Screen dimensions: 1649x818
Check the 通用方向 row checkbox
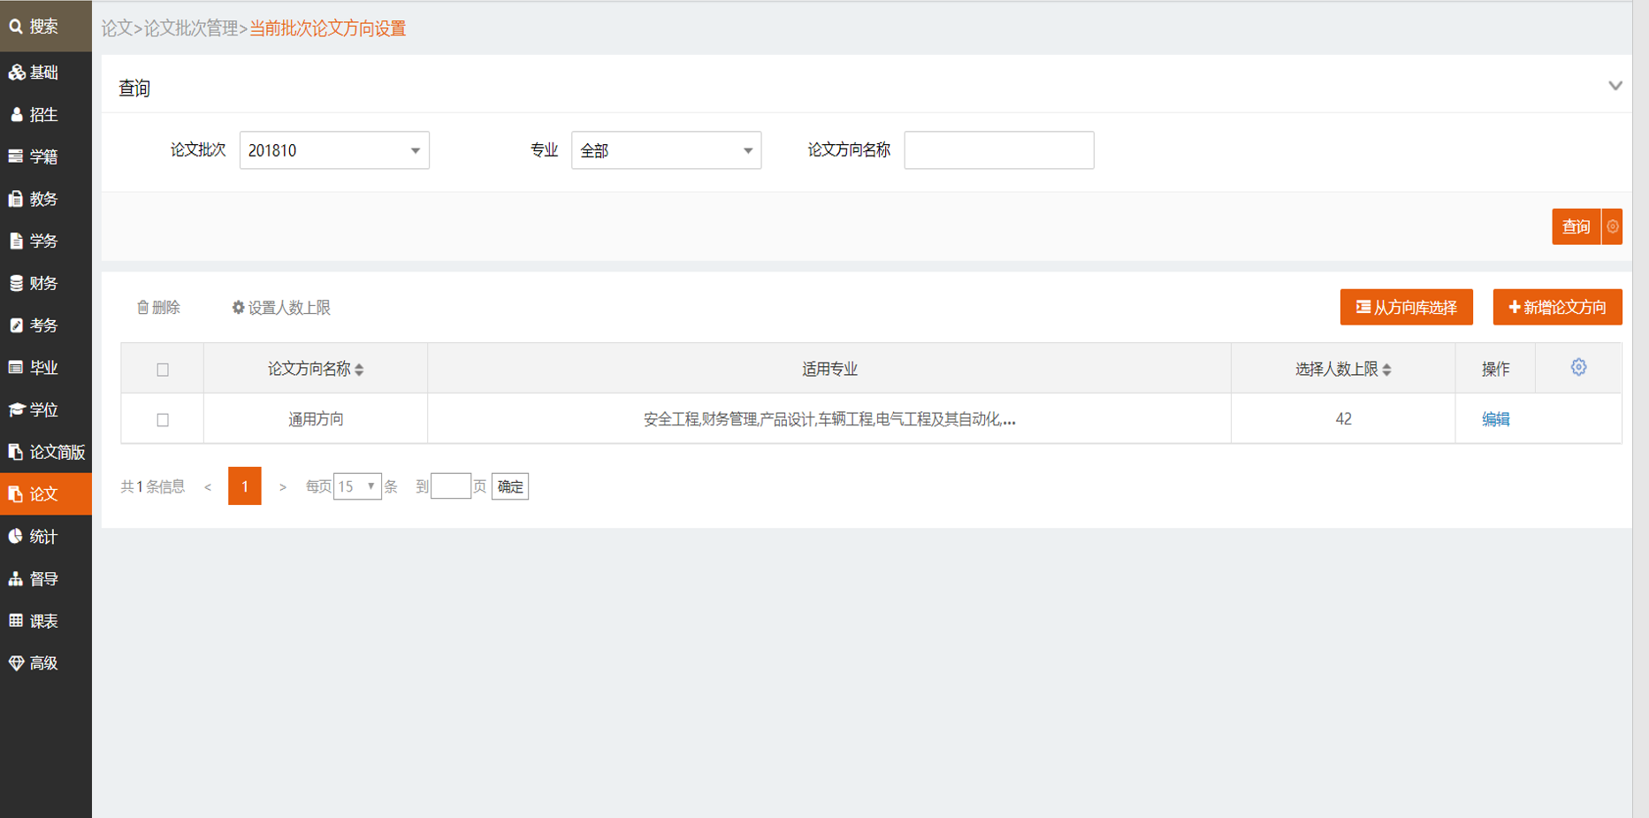pyautogui.click(x=163, y=420)
